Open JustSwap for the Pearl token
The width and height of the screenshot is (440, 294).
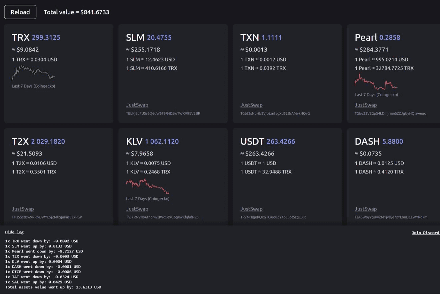pos(366,105)
